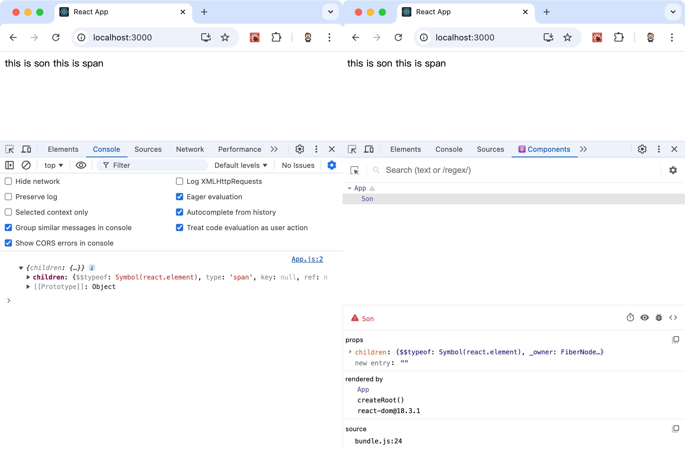Click the suspend timer icon for Son

[630, 318]
